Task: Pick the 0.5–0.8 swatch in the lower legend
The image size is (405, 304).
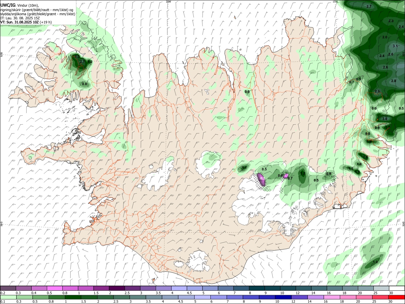Action: (x=40, y=297)
